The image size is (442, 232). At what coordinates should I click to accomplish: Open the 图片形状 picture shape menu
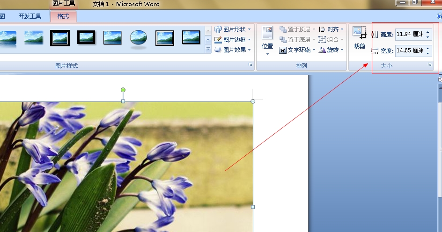233,29
